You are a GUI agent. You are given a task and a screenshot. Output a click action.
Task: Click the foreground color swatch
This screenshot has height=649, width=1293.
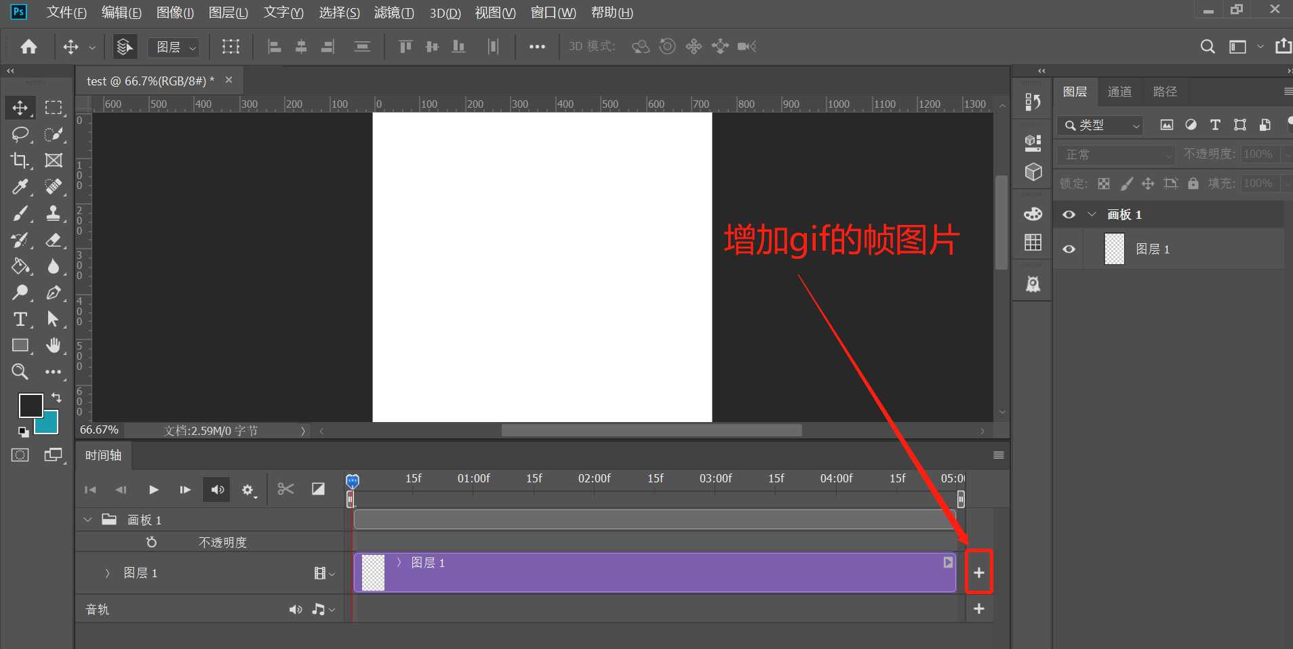click(31, 405)
